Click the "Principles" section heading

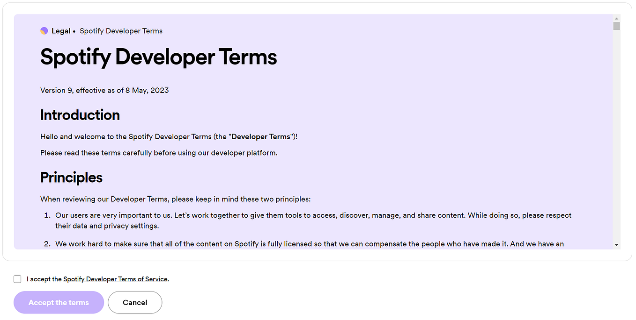pos(71,178)
